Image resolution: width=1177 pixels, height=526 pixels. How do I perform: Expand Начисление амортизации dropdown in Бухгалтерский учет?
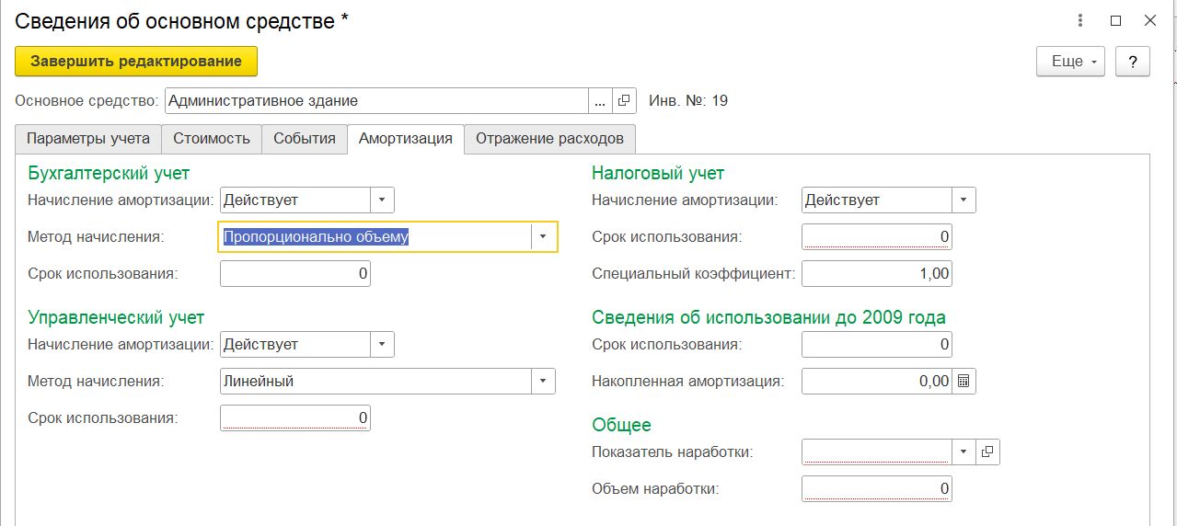[x=382, y=200]
